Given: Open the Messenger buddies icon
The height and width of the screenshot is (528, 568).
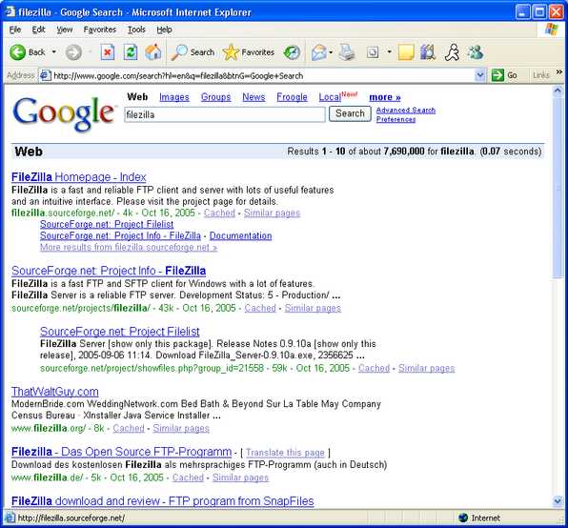Looking at the screenshot, I should (475, 52).
